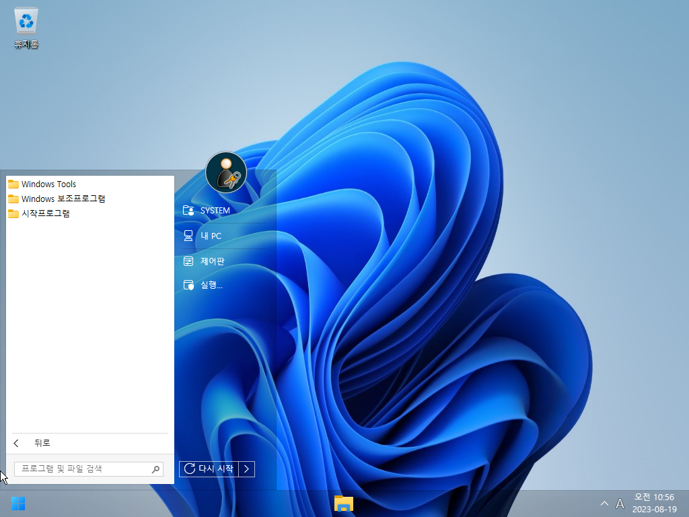Click the SYSTEM folder icon
Screen dimensions: 689x517
[x=188, y=211]
